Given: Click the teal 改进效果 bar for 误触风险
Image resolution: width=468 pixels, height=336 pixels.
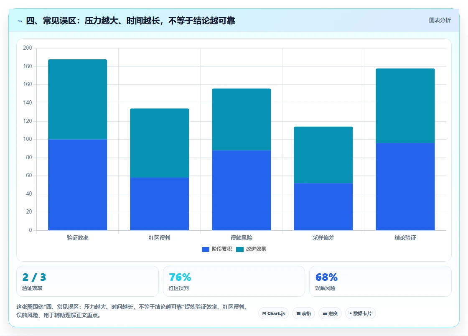Looking at the screenshot, I should pos(242,120).
